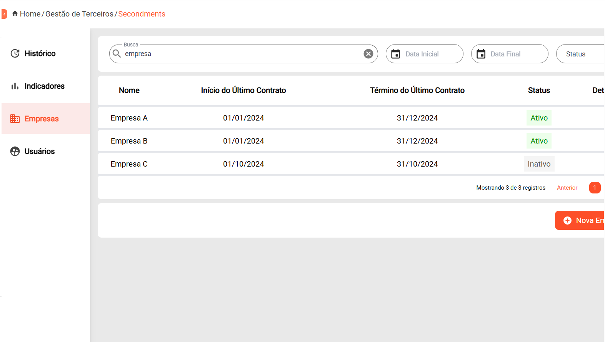Click the magnifier search icon
Image resolution: width=605 pixels, height=342 pixels.
click(117, 54)
